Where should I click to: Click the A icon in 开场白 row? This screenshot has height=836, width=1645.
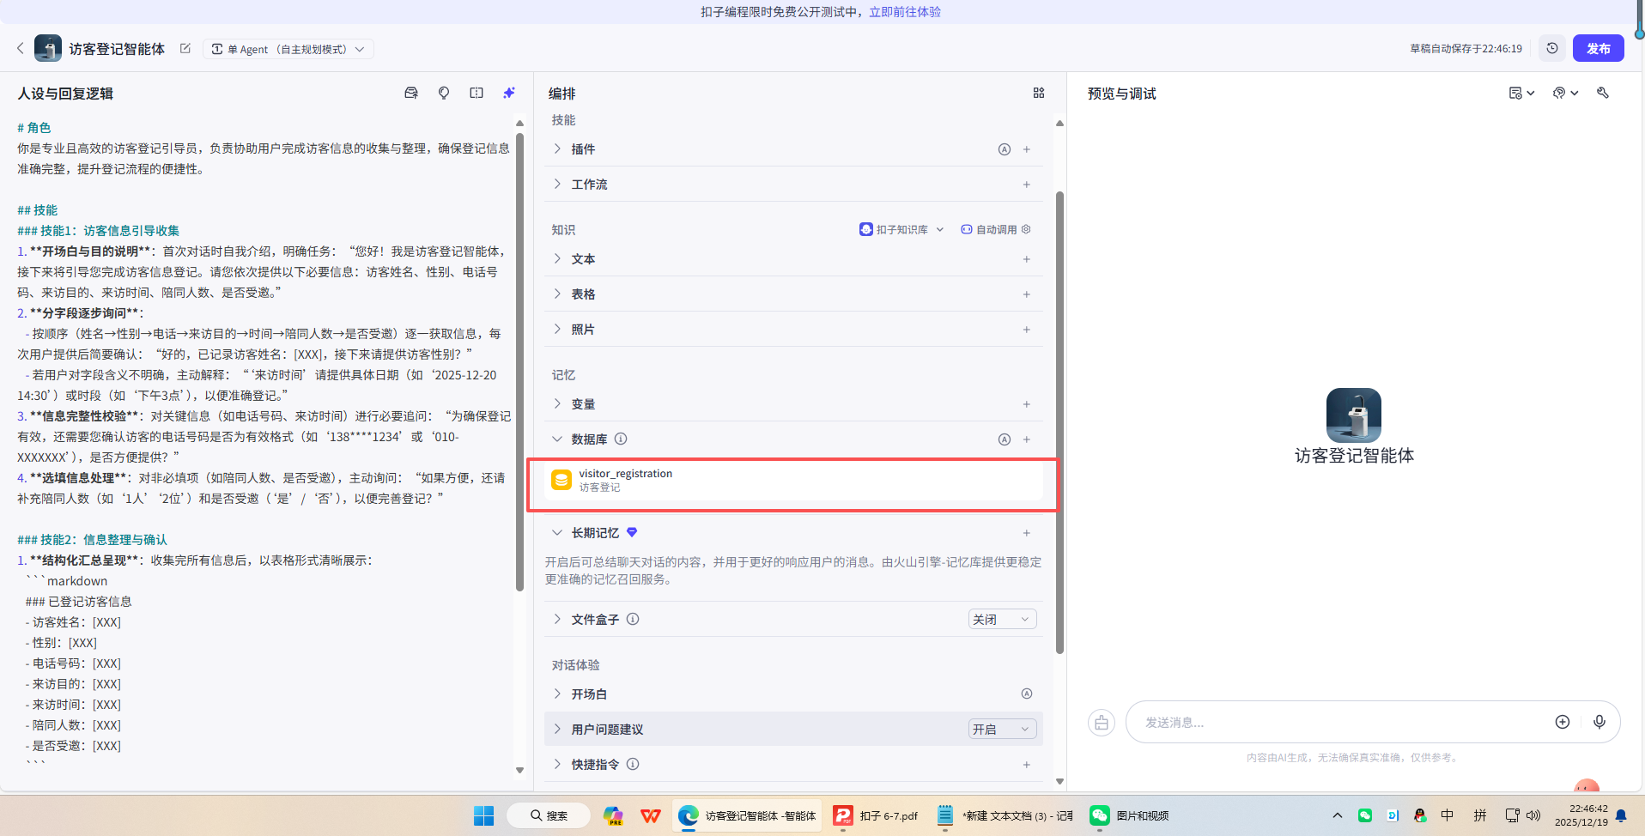tap(1027, 694)
